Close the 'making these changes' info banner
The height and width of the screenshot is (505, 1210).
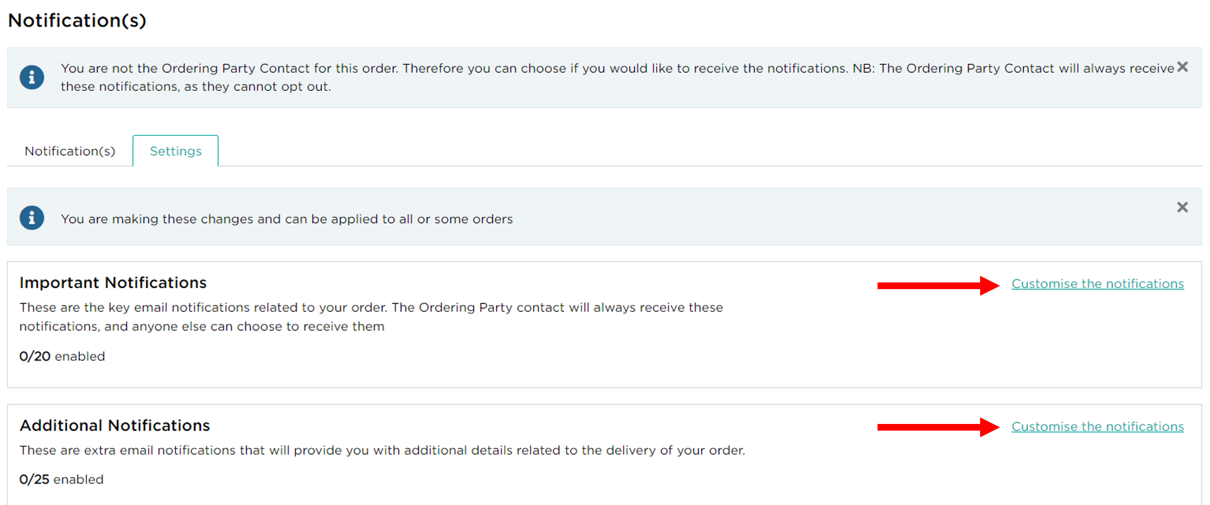[x=1183, y=207]
